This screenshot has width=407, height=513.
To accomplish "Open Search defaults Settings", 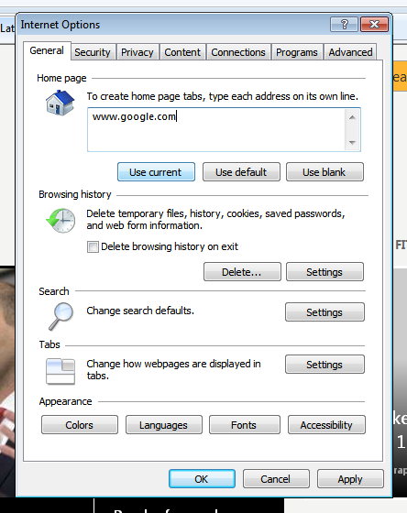I will [x=324, y=311].
